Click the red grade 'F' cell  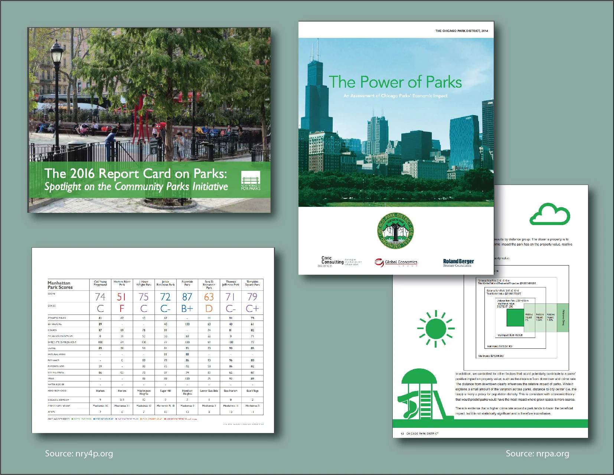pos(122,309)
